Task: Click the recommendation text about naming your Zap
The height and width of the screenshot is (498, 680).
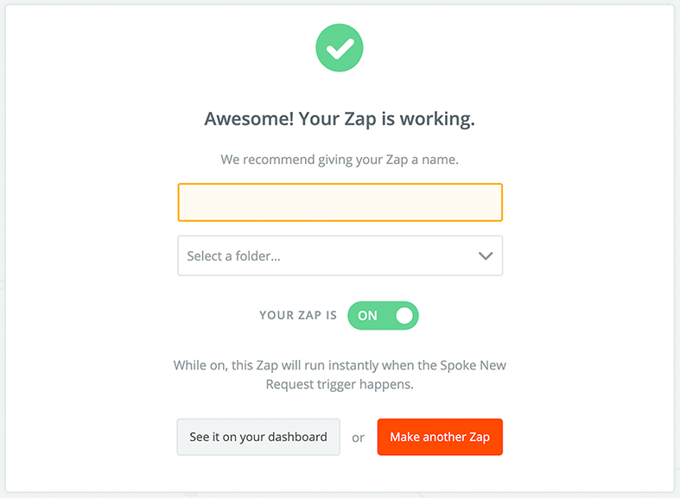Action: point(340,160)
